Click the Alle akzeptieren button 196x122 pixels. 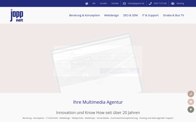click(120, 71)
